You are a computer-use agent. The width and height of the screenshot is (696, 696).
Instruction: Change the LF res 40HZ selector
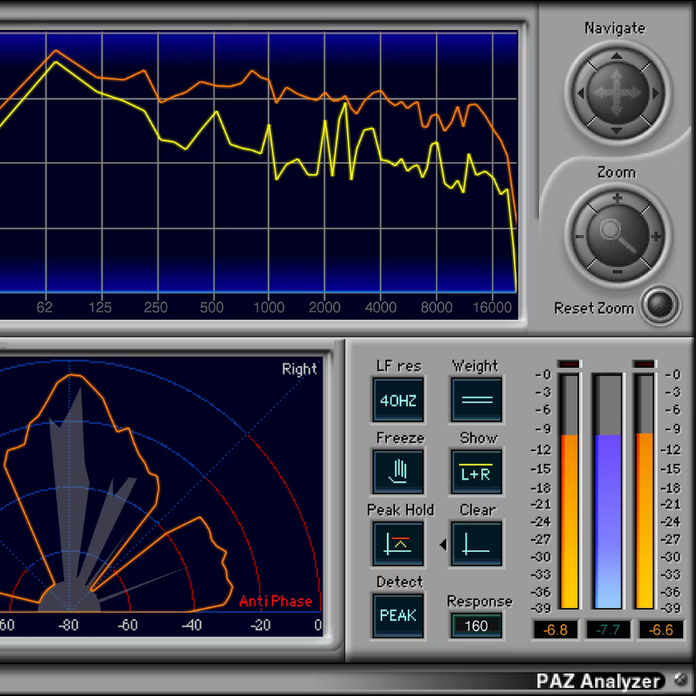click(x=398, y=400)
